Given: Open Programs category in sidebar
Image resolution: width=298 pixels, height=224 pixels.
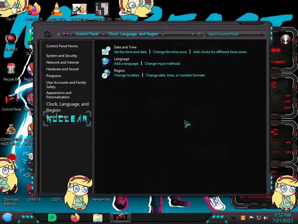Looking at the screenshot, I should pyautogui.click(x=54, y=76).
